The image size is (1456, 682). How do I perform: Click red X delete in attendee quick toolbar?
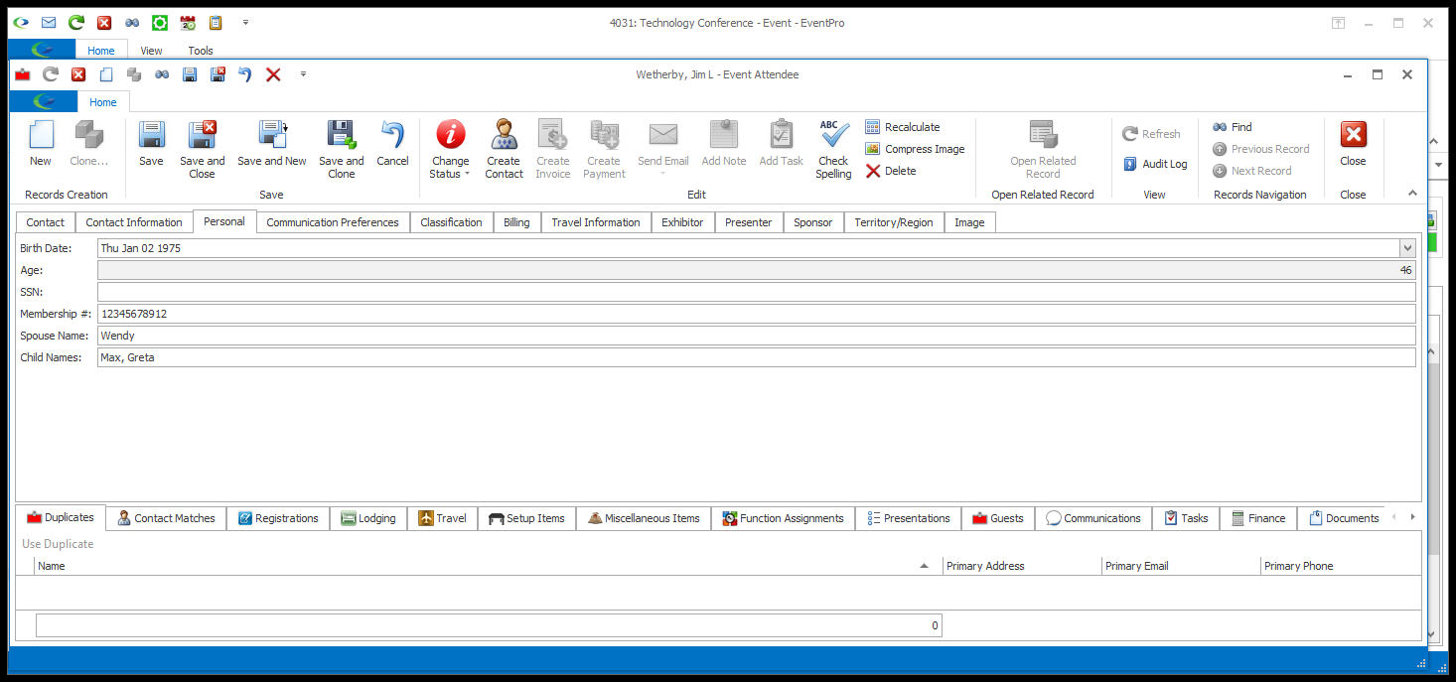pos(273,74)
